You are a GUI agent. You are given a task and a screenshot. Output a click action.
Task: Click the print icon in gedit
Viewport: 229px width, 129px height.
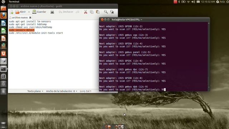[x=52, y=12]
